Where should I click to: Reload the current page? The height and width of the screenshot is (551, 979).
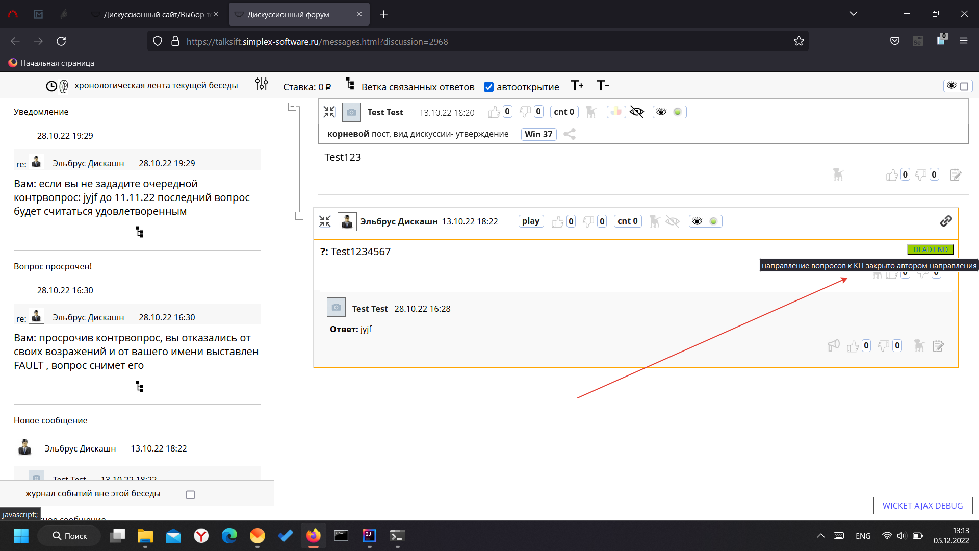pos(61,41)
